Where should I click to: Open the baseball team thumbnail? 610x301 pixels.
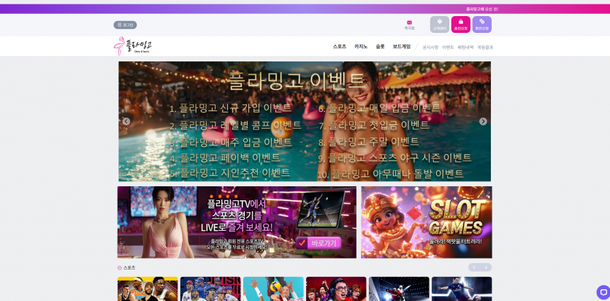click(210, 289)
